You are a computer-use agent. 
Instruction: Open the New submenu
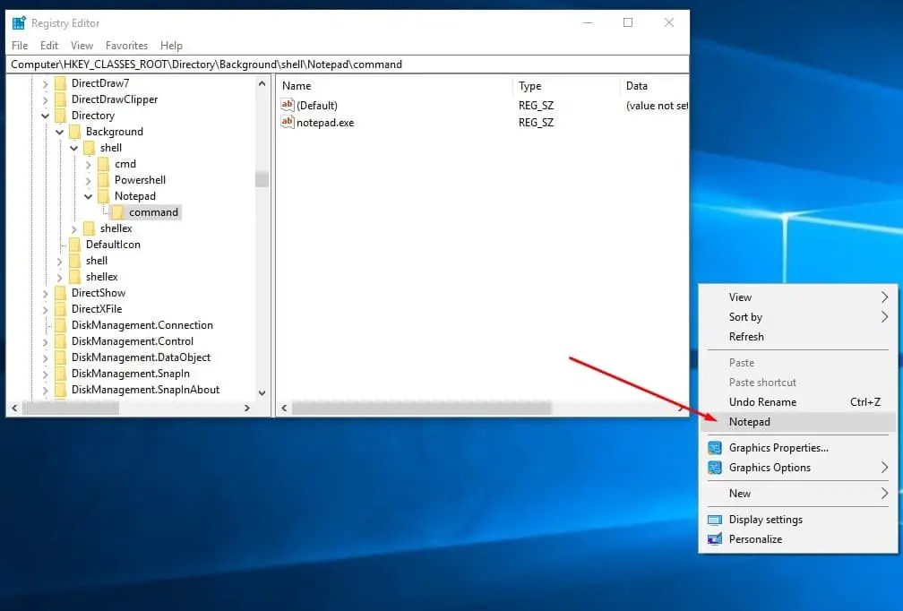click(x=740, y=493)
